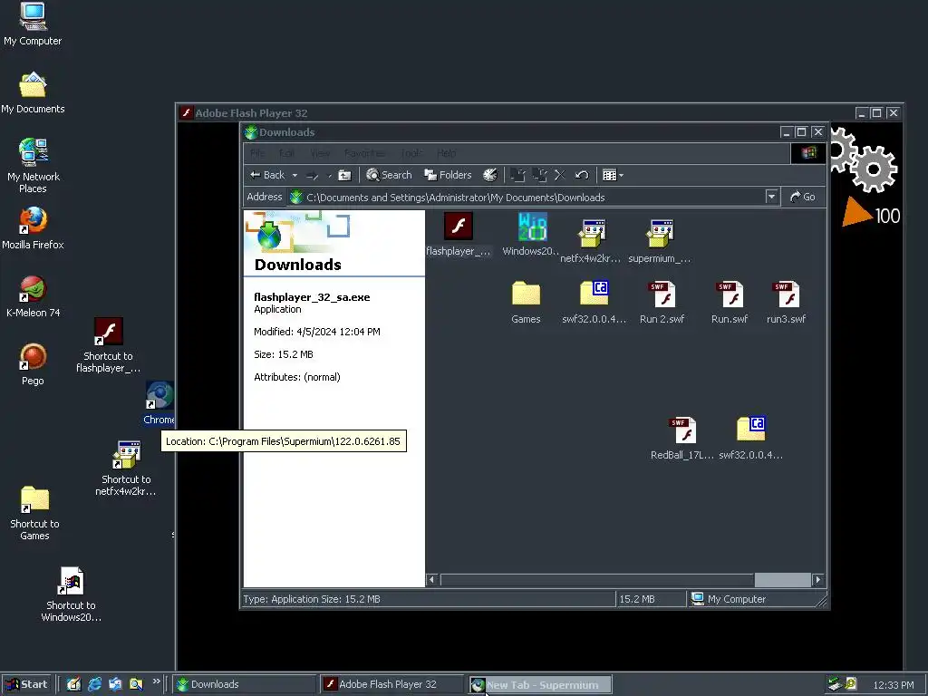Click the orange arrow next to 100
This screenshot has width=928, height=696.
pos(857,212)
